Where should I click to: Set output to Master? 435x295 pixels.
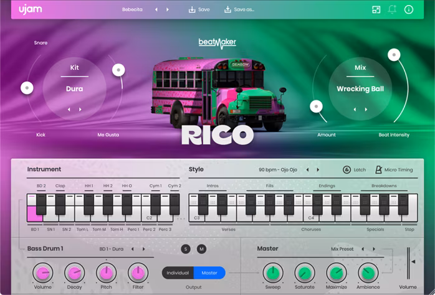[209, 273]
